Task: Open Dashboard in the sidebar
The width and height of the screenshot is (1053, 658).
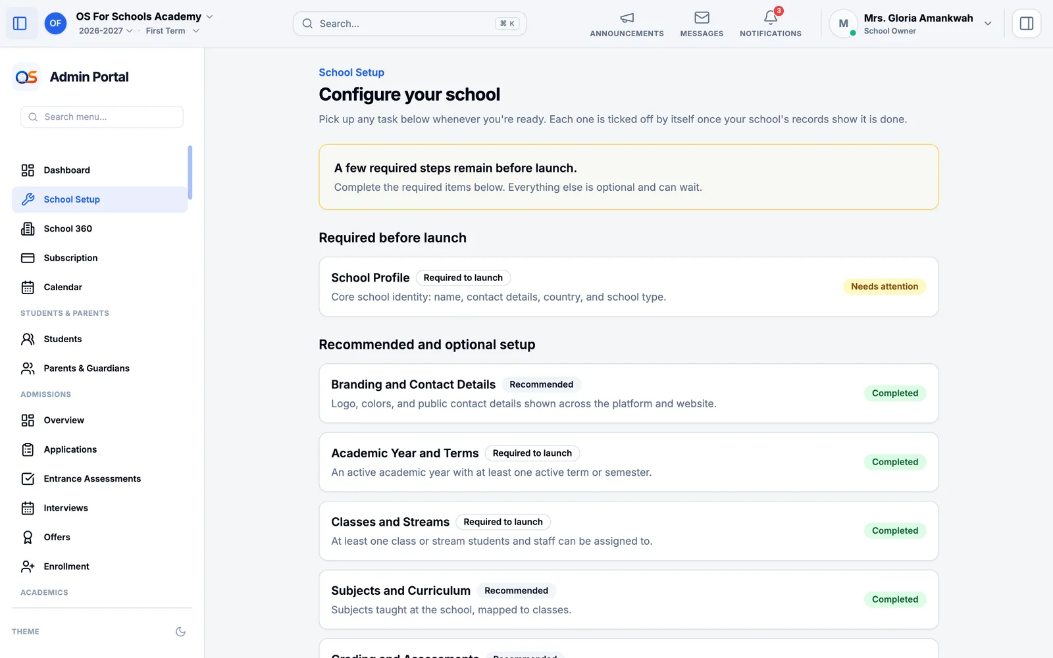Action: coord(100,170)
